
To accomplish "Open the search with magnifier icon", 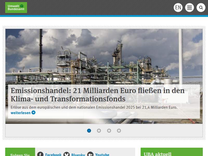I will tap(201, 8).
